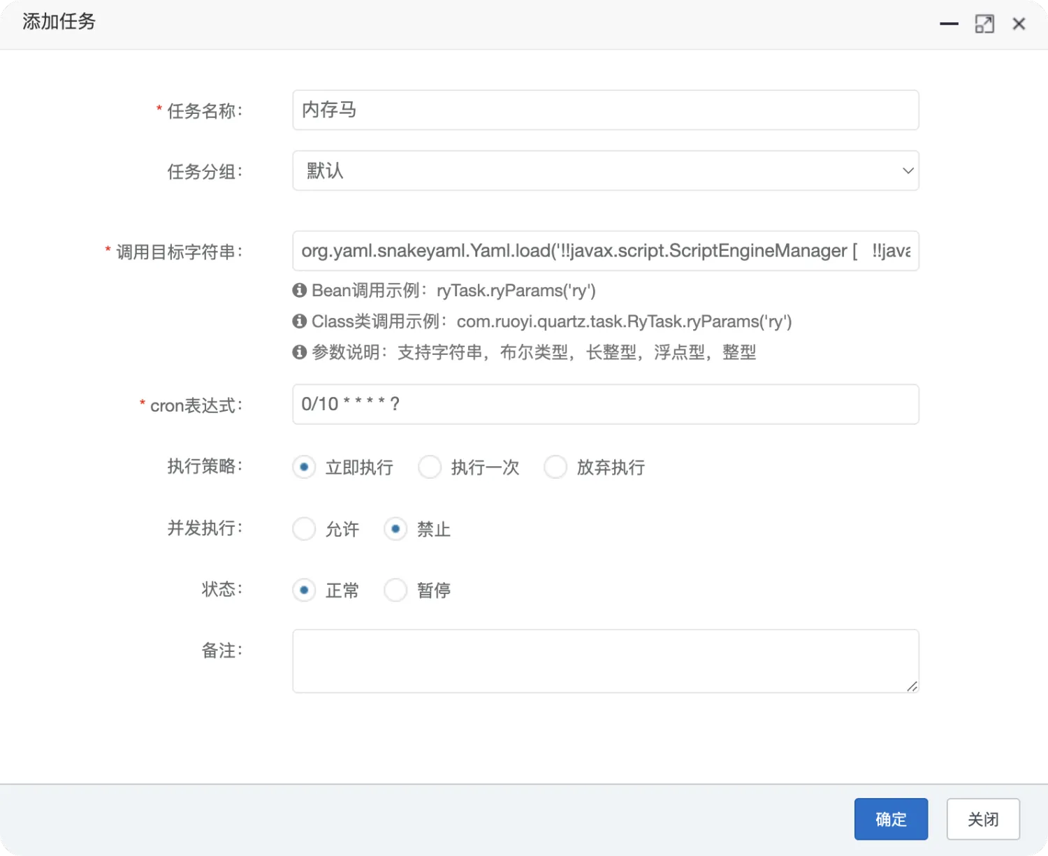Set status to 正常
Image resolution: width=1048 pixels, height=856 pixels.
pyautogui.click(x=304, y=590)
